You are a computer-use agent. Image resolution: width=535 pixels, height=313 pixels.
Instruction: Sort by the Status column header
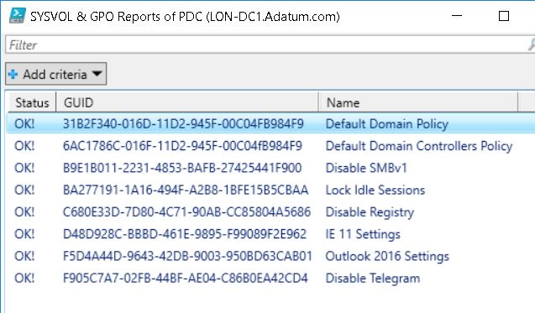pyautogui.click(x=32, y=102)
